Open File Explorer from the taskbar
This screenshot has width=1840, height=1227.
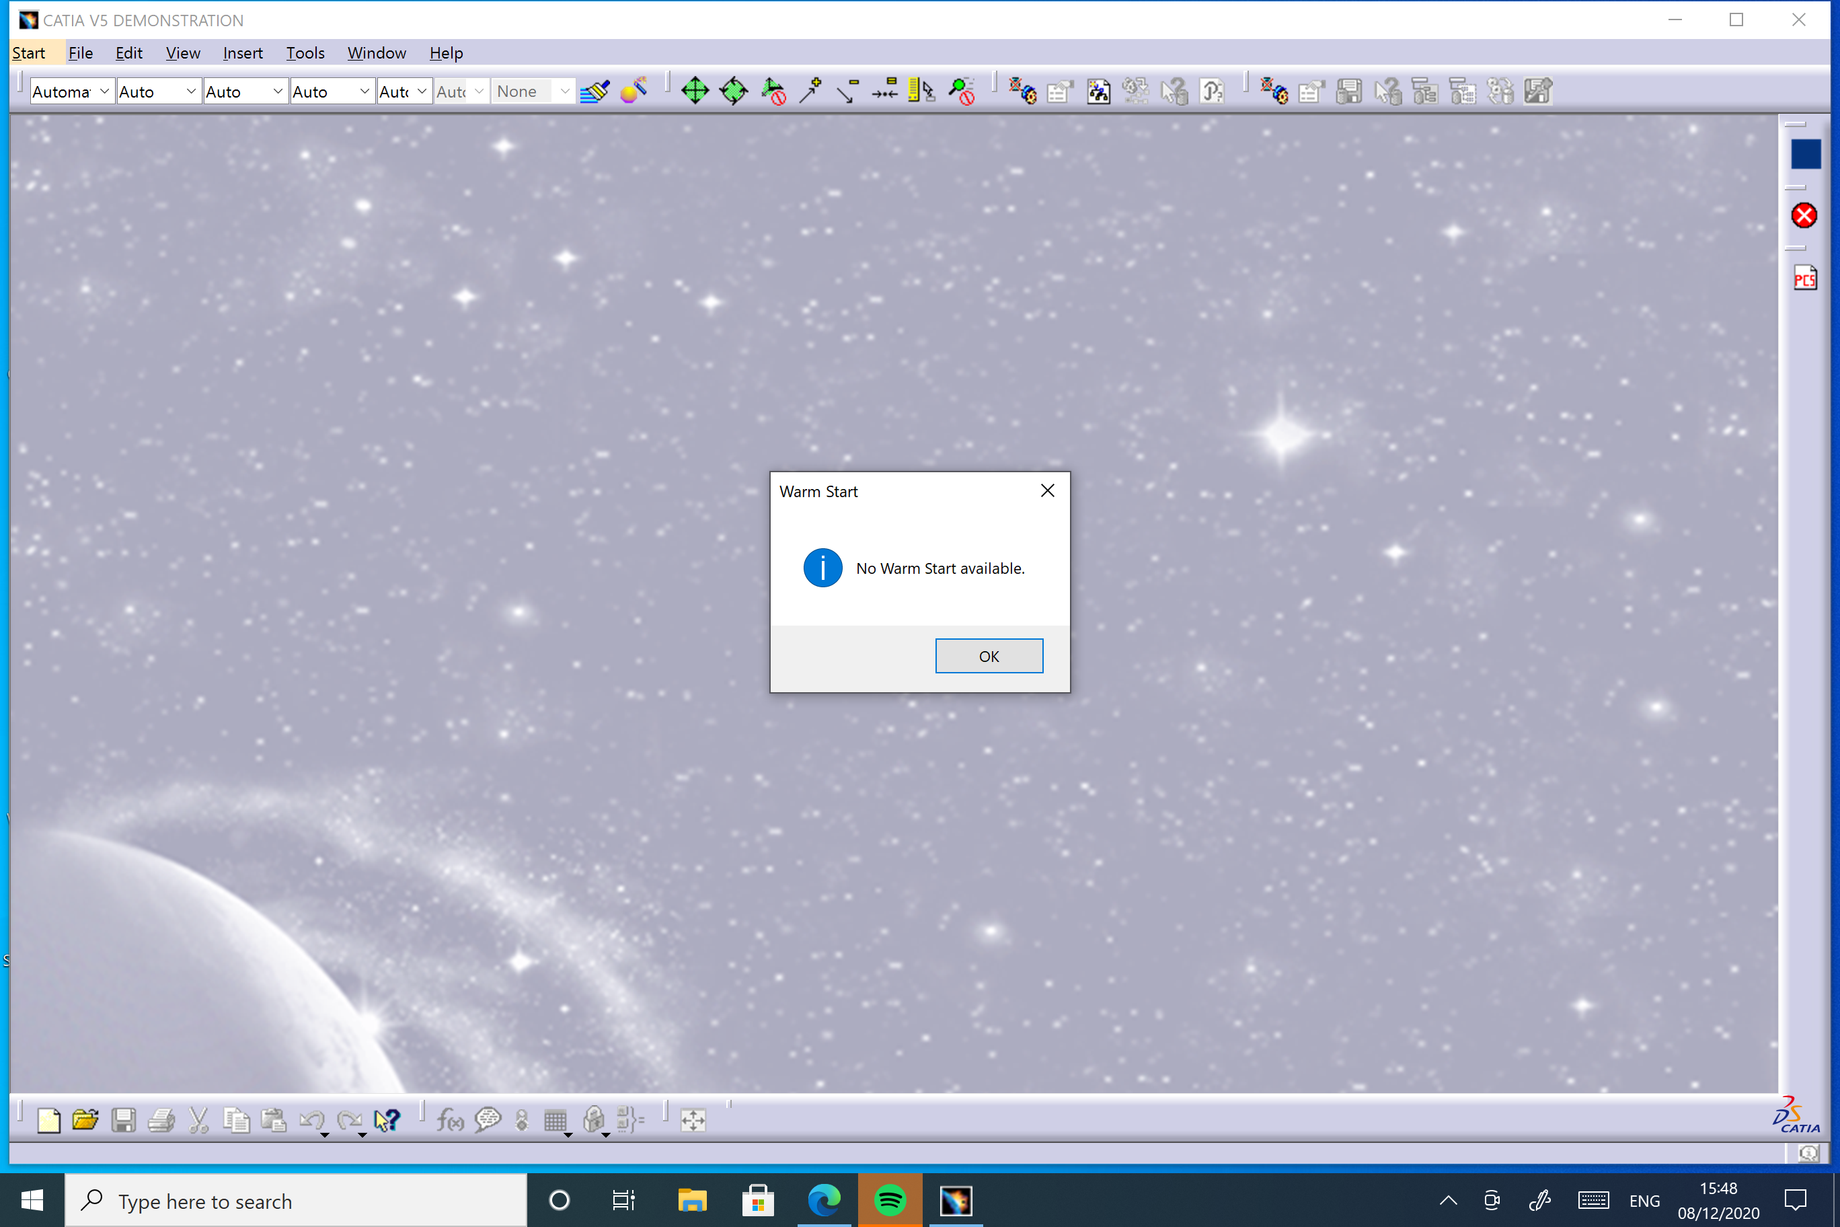coord(692,1200)
